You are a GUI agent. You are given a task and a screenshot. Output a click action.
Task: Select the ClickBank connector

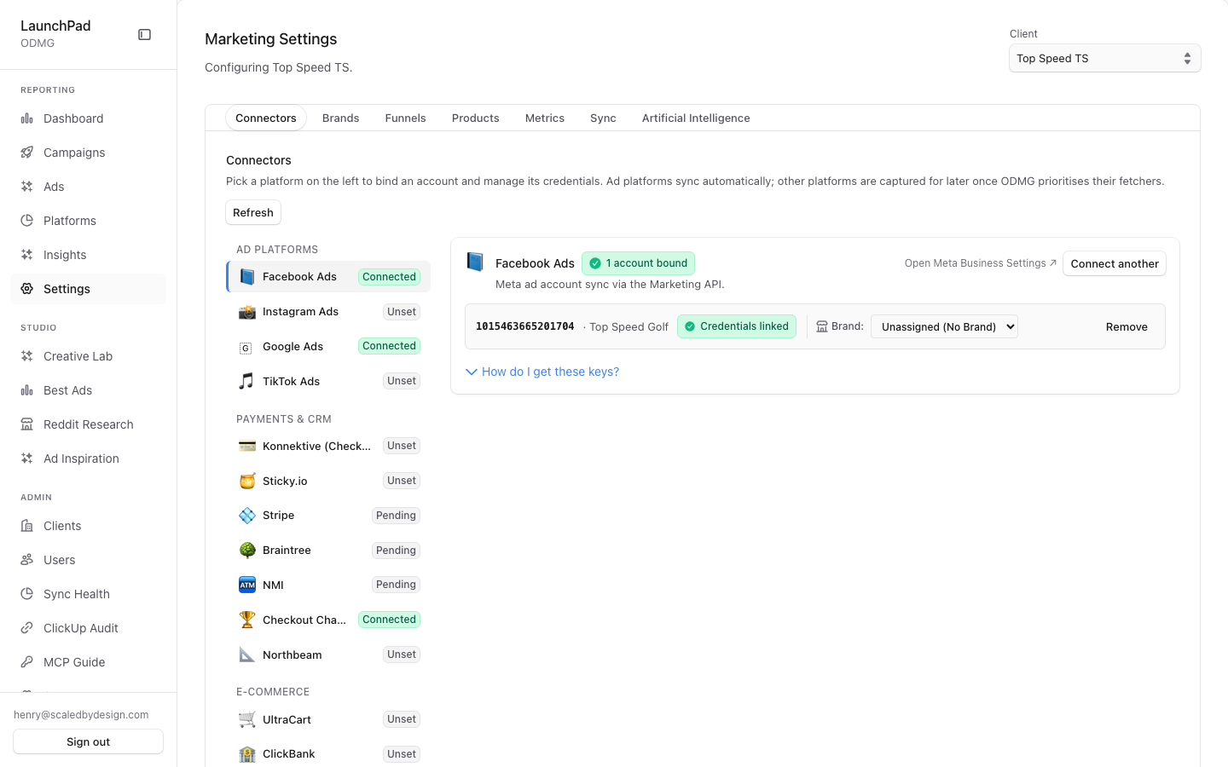click(x=329, y=754)
